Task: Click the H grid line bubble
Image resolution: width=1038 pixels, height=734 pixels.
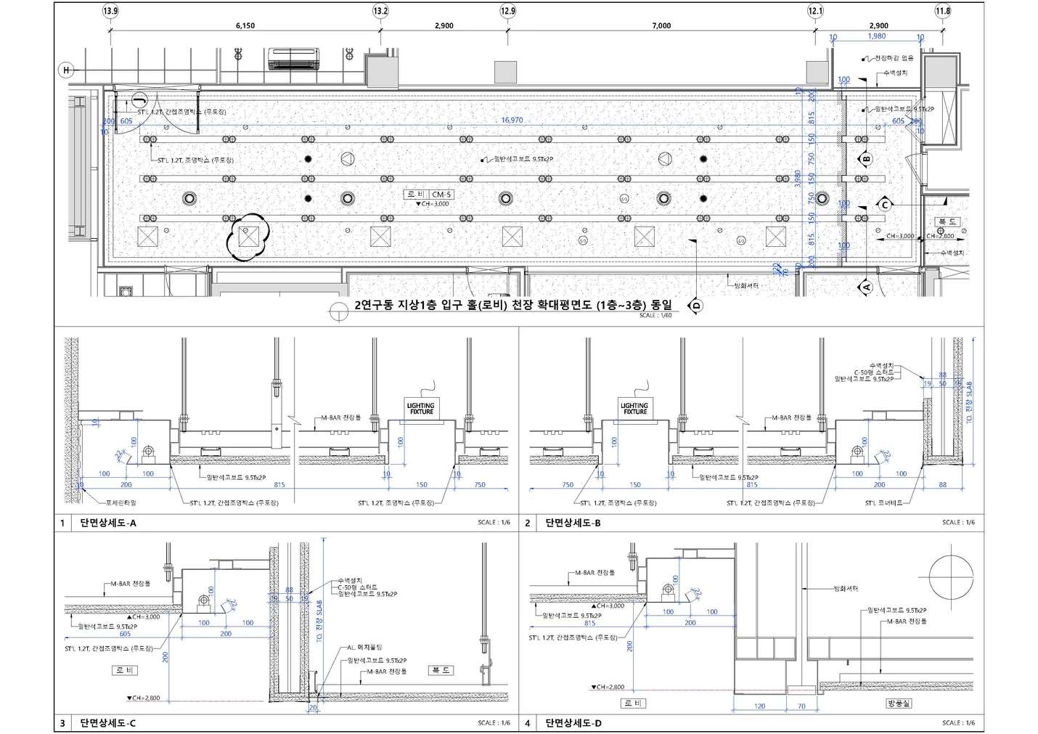Action: coord(66,70)
